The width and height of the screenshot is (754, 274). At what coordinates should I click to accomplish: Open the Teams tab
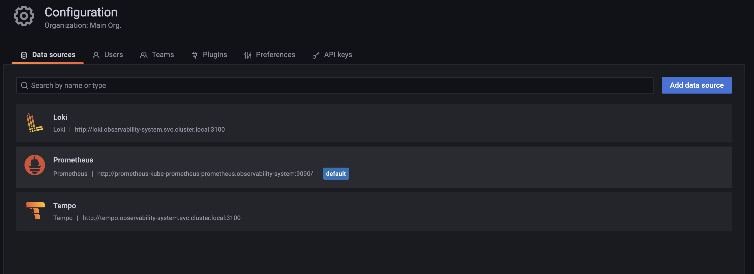(x=157, y=55)
